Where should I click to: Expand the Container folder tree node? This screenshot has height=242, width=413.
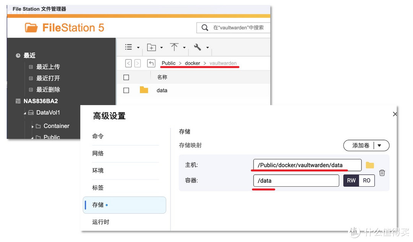[33, 126]
